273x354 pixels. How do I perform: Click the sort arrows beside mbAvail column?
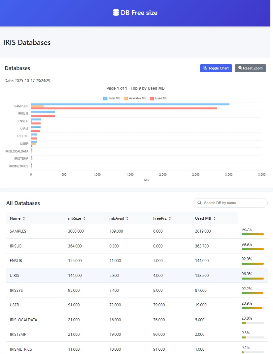[x=127, y=218]
